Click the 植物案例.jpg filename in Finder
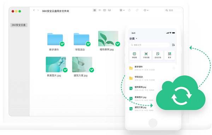212x135 pixels. 107,49
